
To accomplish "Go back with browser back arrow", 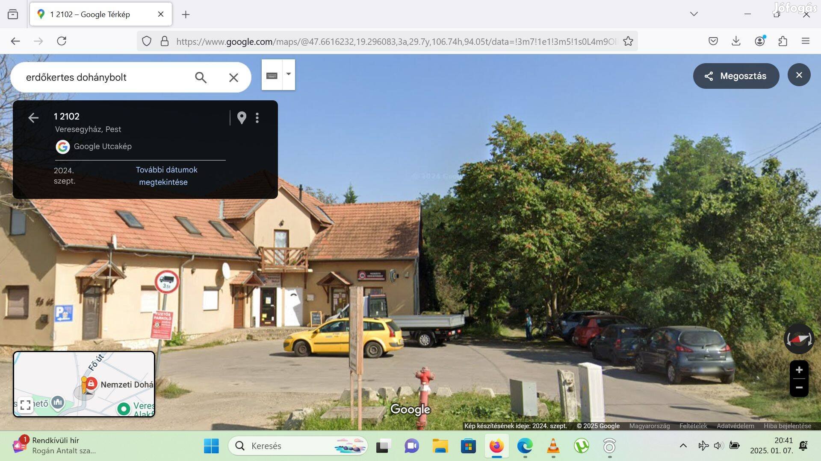I will point(15,41).
